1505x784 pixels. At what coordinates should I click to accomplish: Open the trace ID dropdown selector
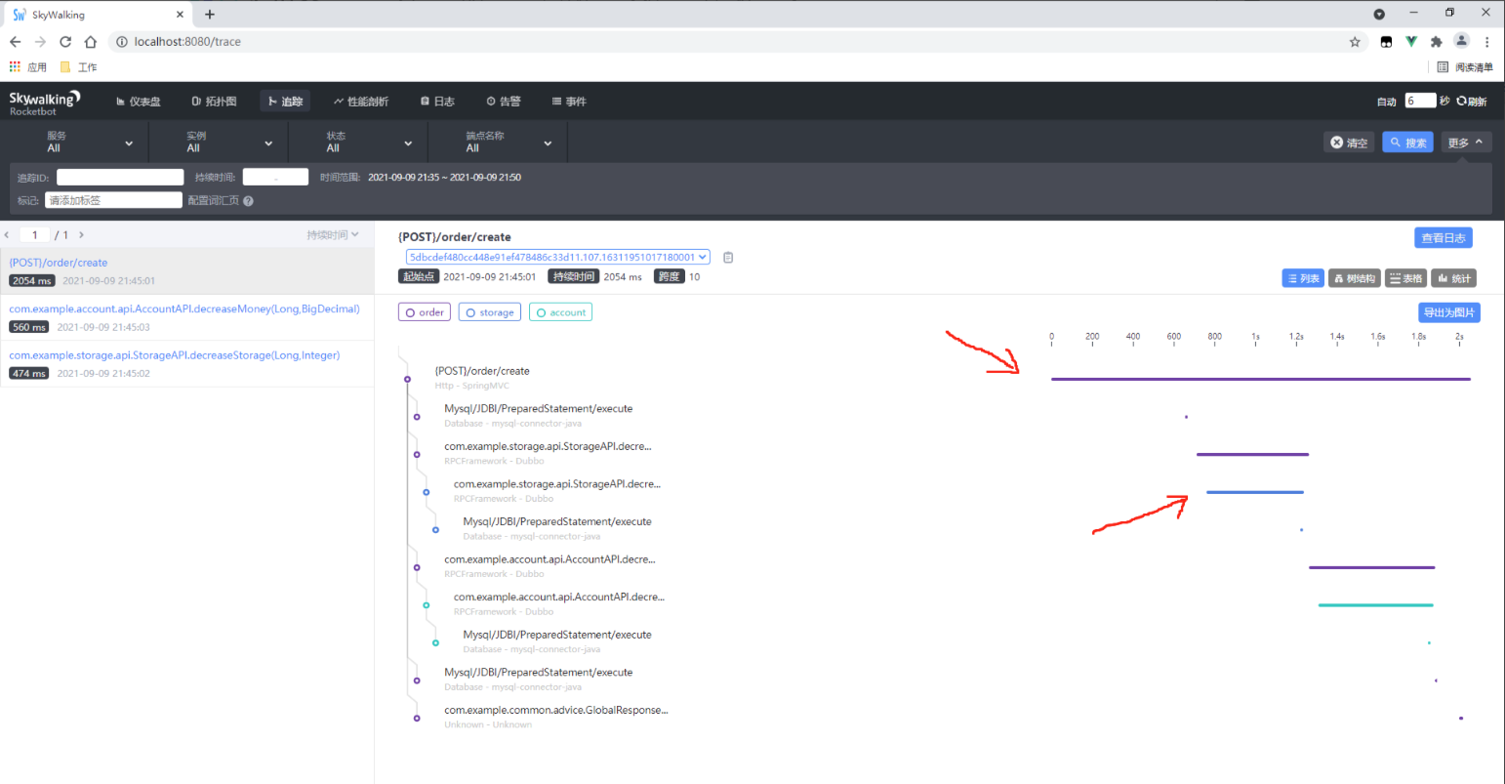(558, 258)
